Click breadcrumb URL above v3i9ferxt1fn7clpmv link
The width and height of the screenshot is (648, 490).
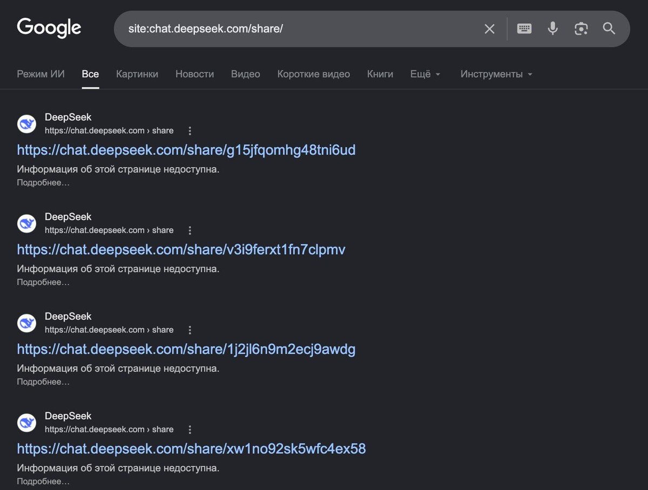point(109,230)
